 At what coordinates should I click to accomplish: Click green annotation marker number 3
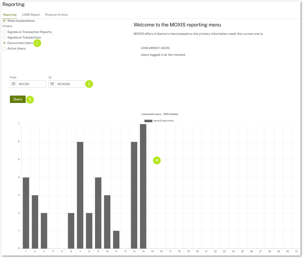(x=30, y=100)
